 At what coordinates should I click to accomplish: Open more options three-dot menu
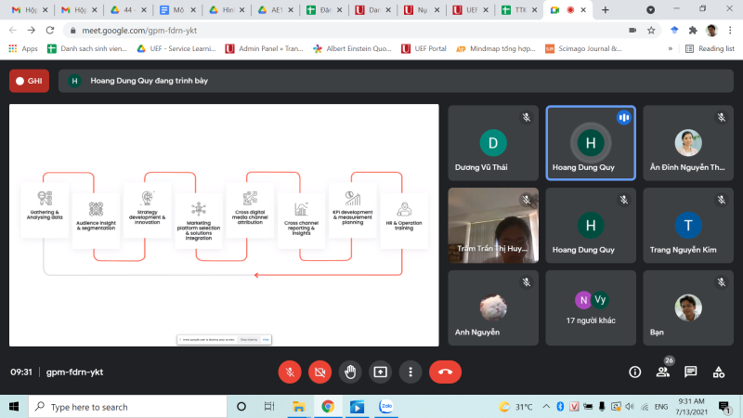coord(410,372)
